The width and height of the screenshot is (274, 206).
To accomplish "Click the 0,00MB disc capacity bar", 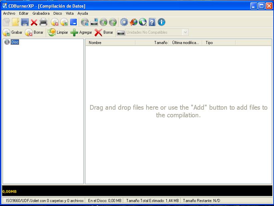I will click(x=137, y=191).
